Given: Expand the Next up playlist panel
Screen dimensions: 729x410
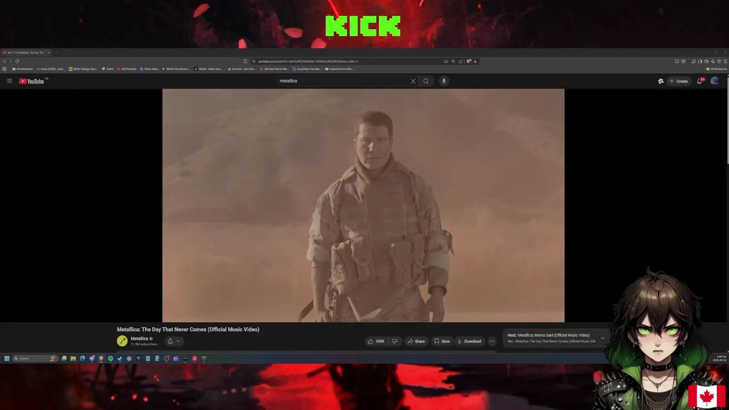Looking at the screenshot, I should coord(603,338).
